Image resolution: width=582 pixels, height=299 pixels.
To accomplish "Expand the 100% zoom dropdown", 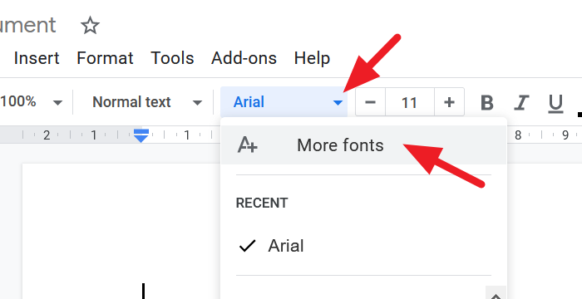I will (x=32, y=102).
